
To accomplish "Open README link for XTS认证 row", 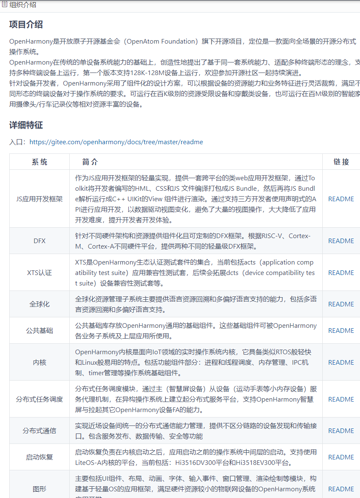I will (x=341, y=272).
